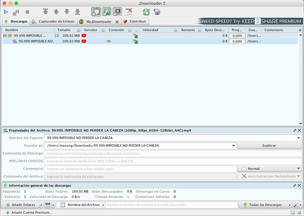Stop all downloads with the stop icon

click(x=28, y=12)
